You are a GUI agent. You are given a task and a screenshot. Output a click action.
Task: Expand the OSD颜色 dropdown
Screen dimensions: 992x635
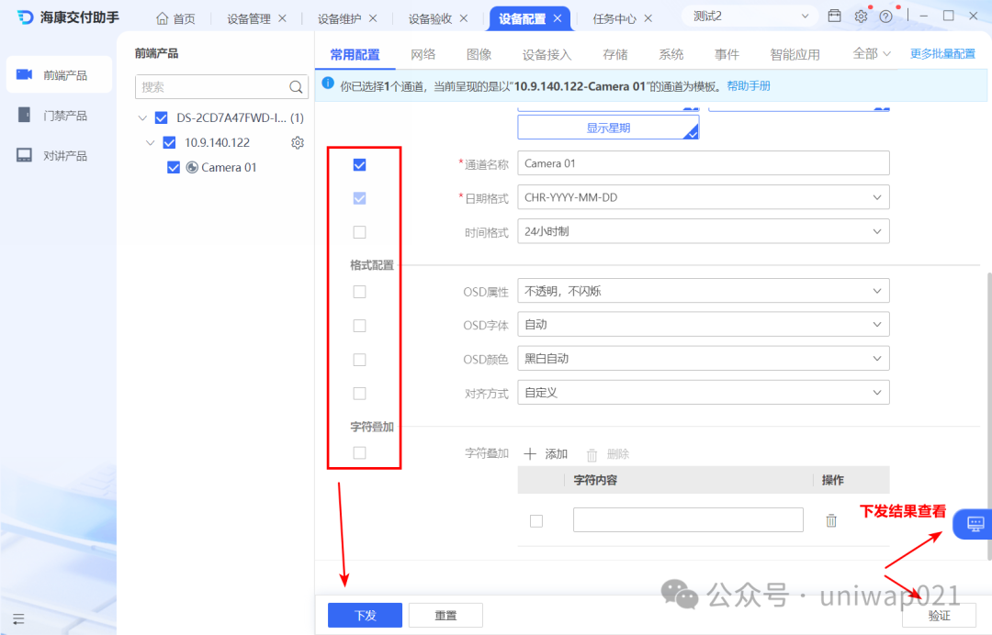tap(703, 358)
